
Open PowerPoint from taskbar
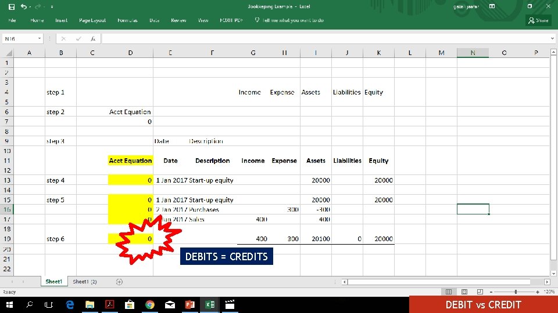coord(189,305)
